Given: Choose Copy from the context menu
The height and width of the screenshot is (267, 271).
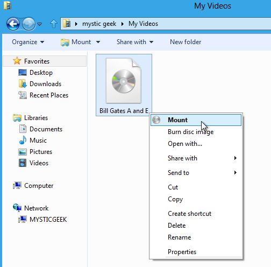Looking at the screenshot, I should tap(196, 199).
